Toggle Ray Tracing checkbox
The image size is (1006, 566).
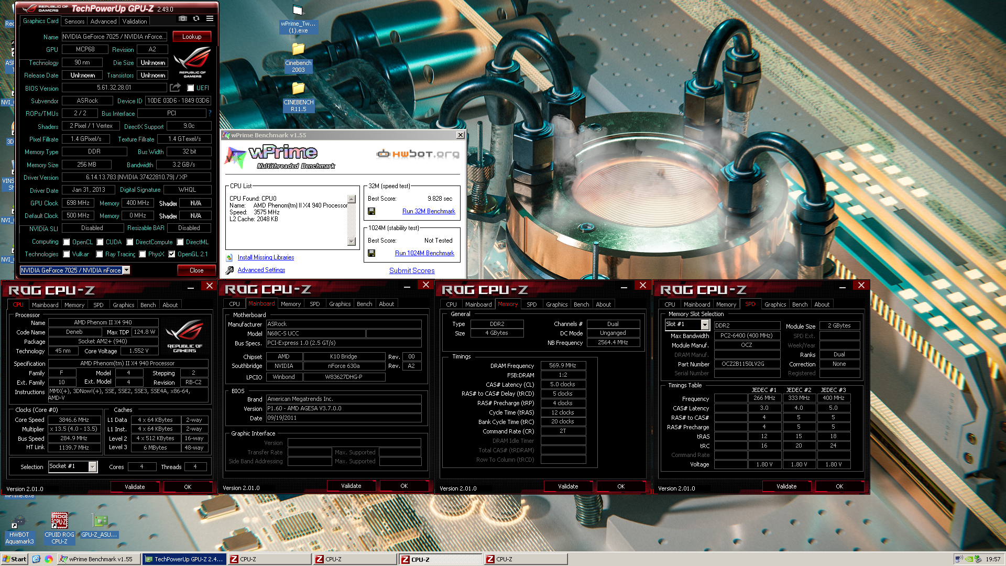(x=99, y=254)
